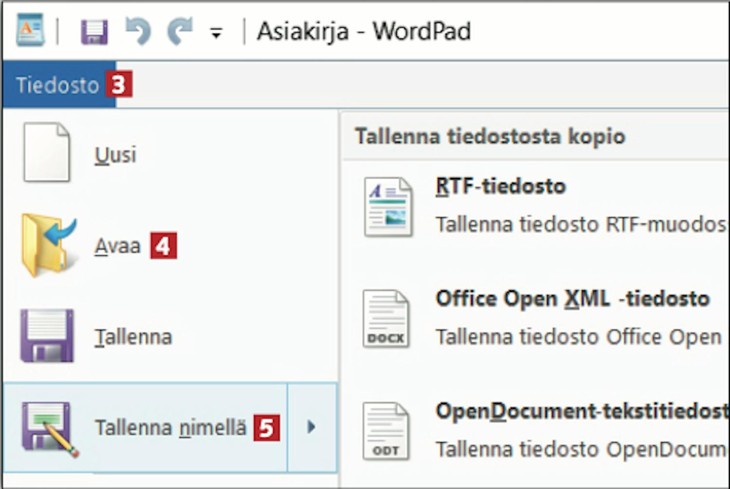This screenshot has height=489, width=730.
Task: Click the WordPad application icon in title bar
Action: tap(30, 31)
